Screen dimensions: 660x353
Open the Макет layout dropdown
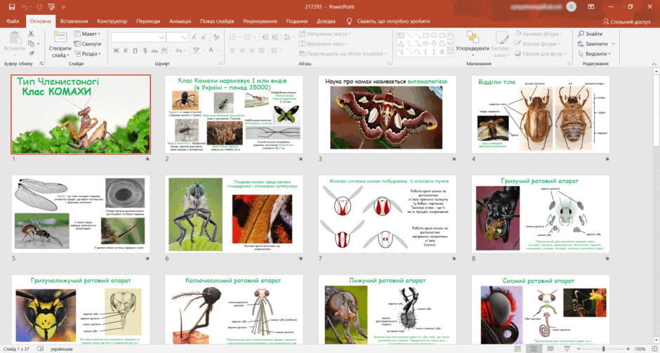tap(87, 34)
